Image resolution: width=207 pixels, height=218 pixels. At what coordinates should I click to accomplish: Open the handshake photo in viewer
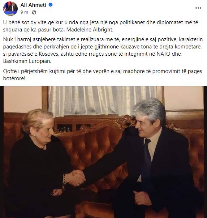coord(104,152)
